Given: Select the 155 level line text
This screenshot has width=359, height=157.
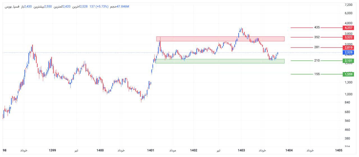Looking at the screenshot, I should coord(317,74).
